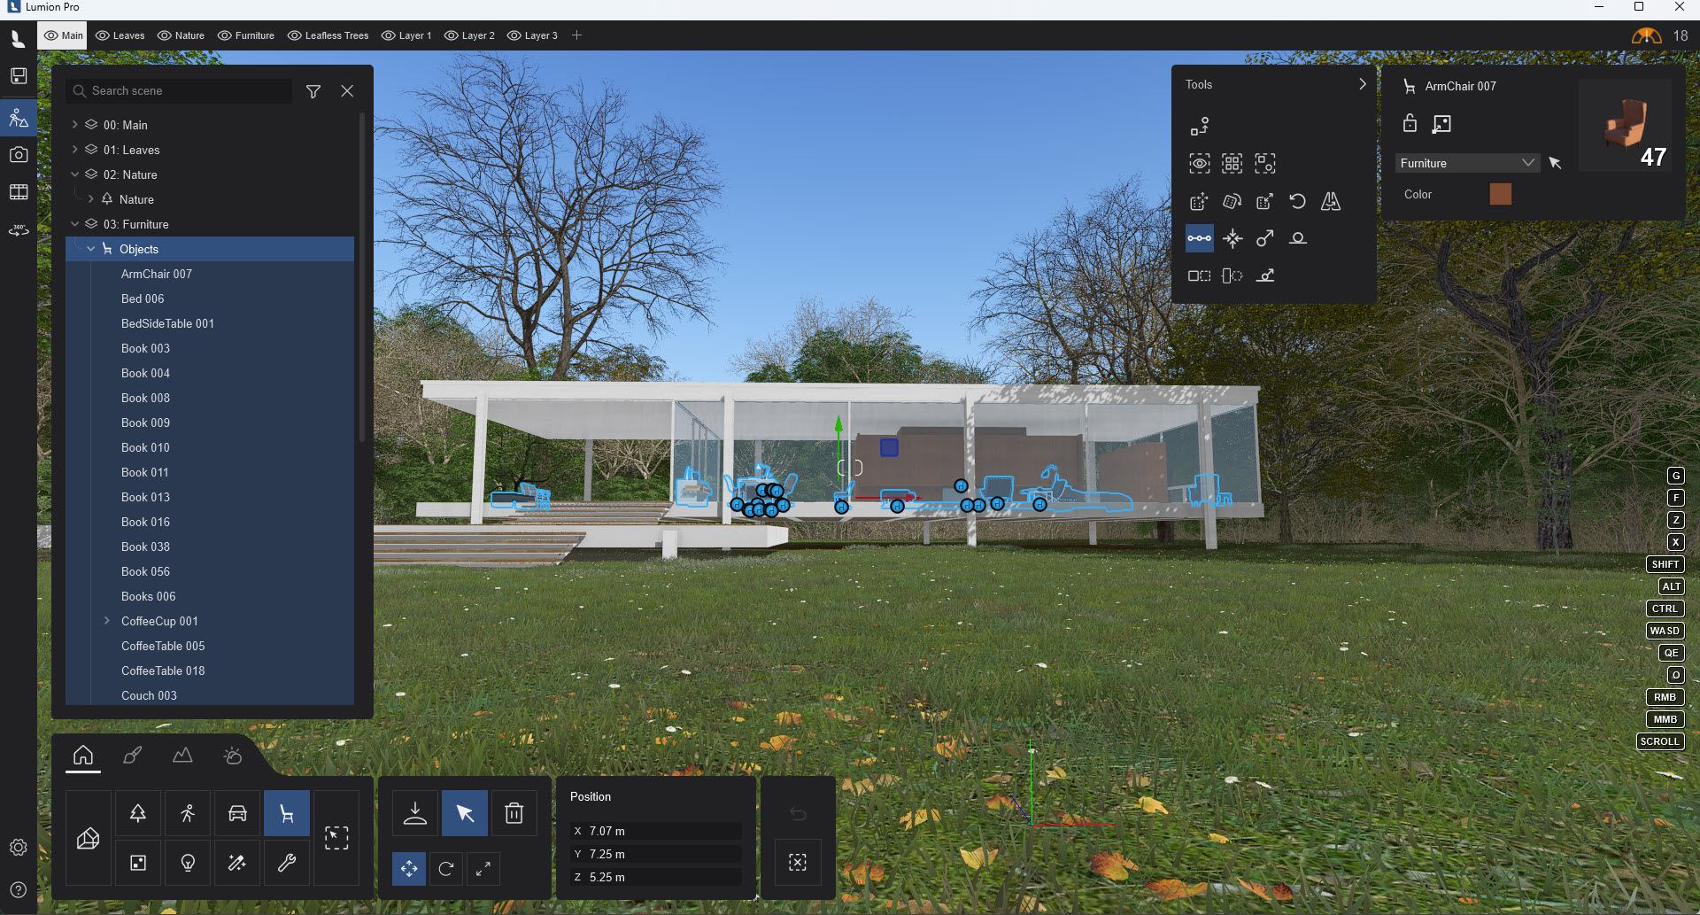Select the Character placement icon
This screenshot has width=1700, height=915.
pos(187,812)
